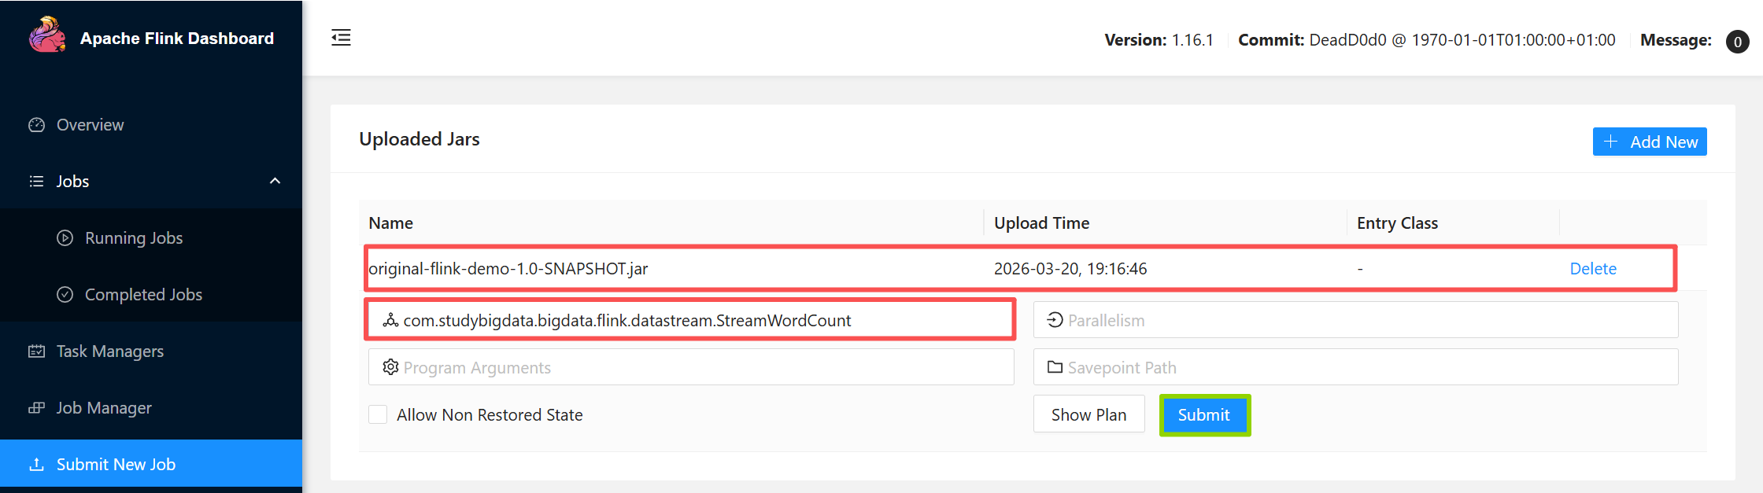The image size is (1763, 493).
Task: Select Submit New Job in the sidebar
Action: tap(151, 465)
